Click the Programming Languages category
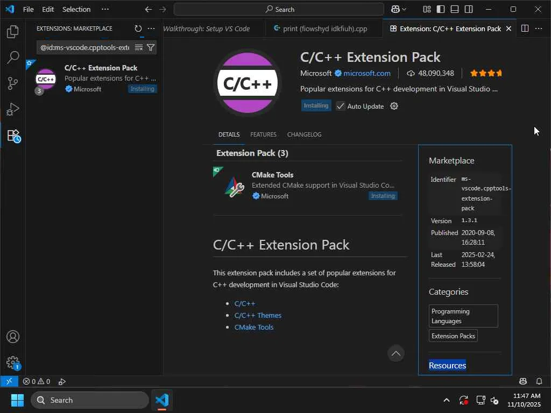 pos(463,316)
